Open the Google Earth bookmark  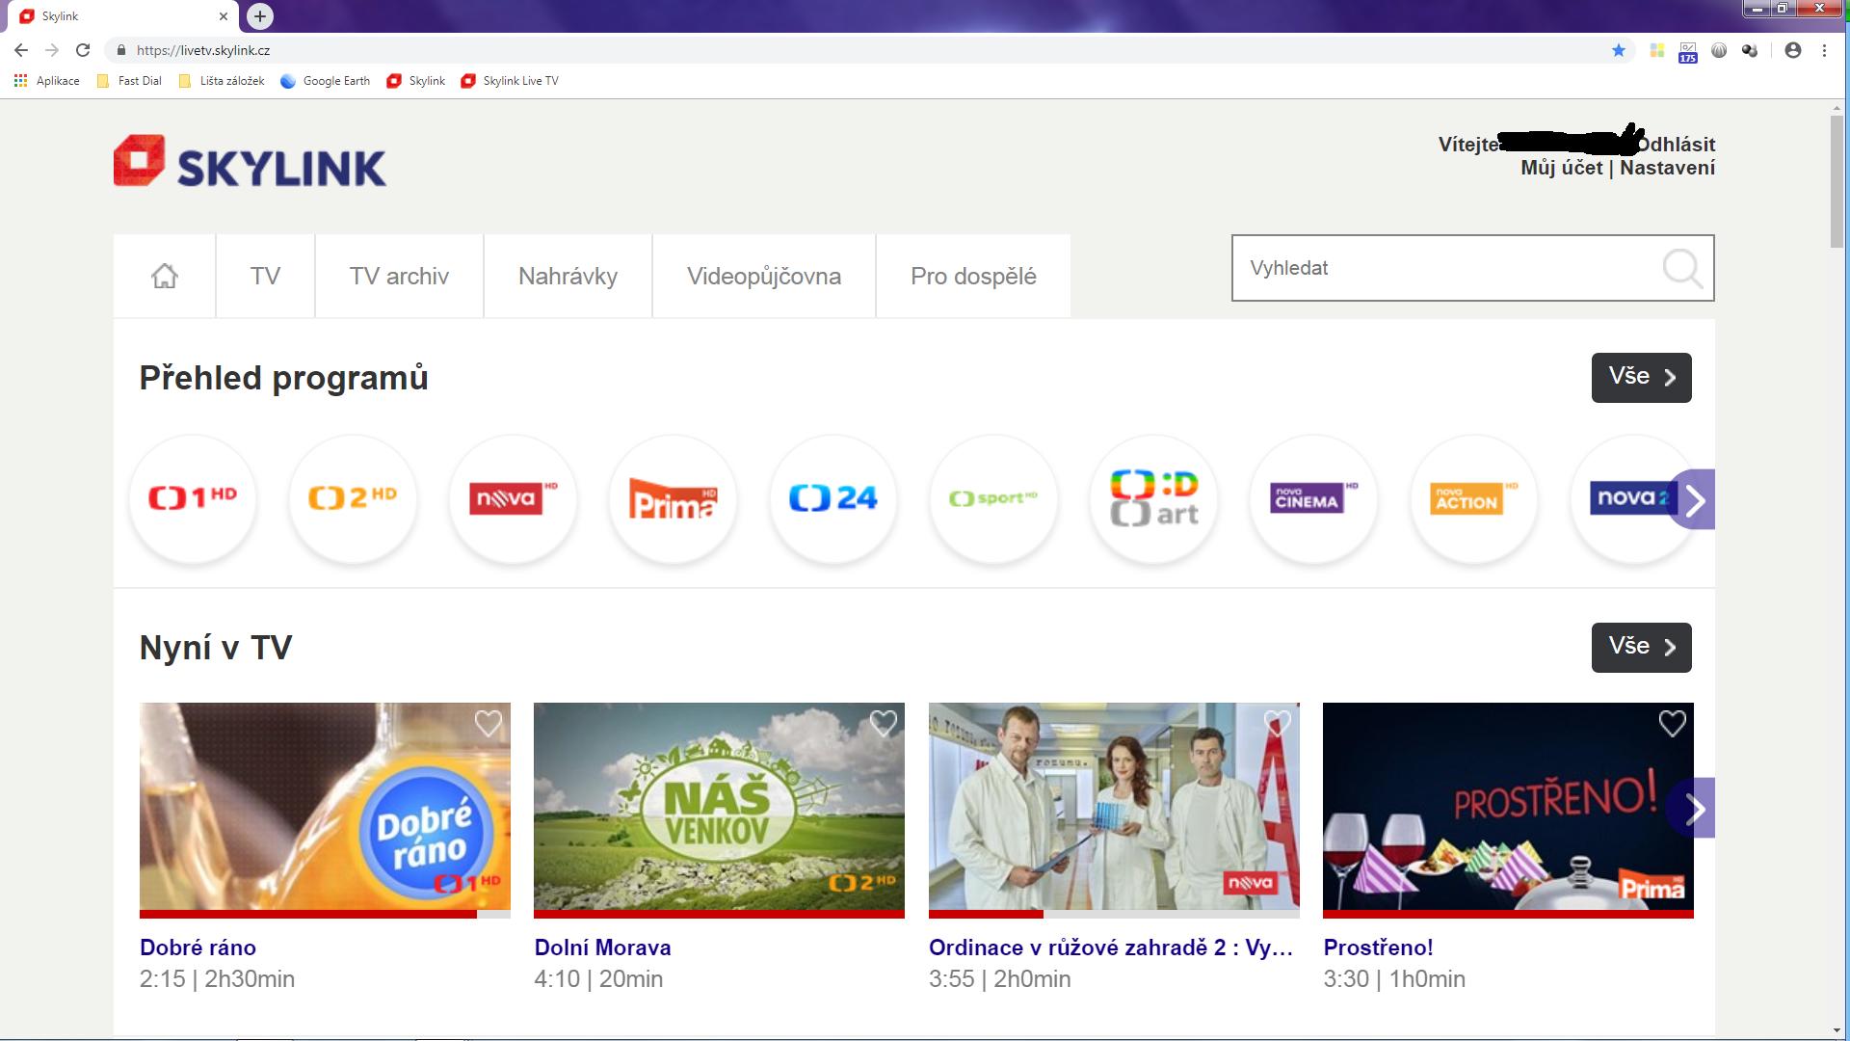click(326, 81)
